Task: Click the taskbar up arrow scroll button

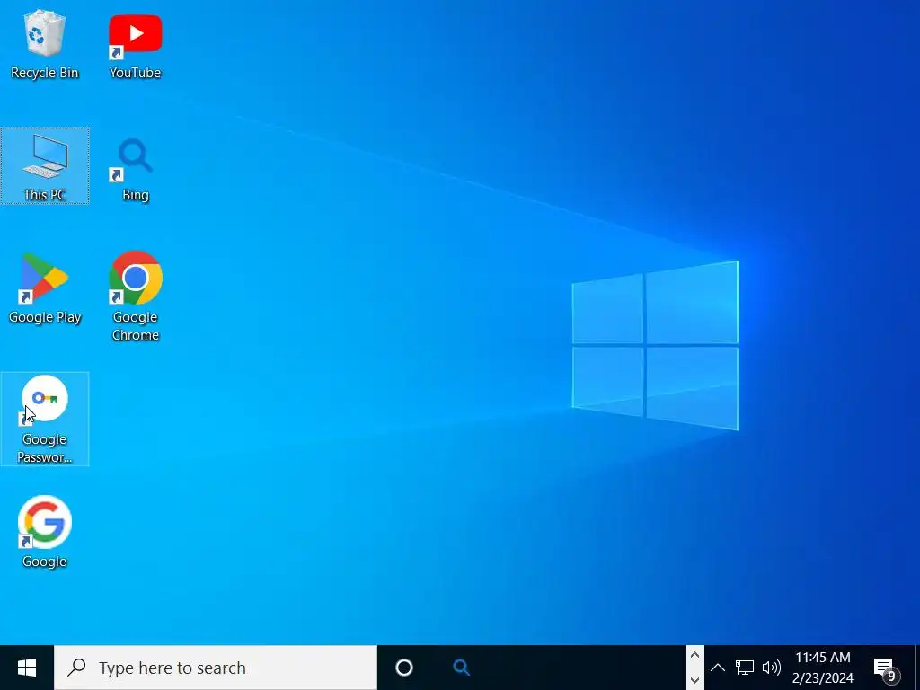Action: pyautogui.click(x=694, y=655)
